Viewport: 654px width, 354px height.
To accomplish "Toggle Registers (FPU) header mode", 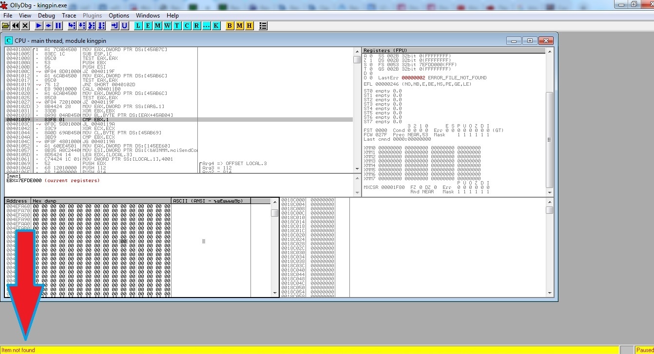I will pyautogui.click(x=453, y=50).
